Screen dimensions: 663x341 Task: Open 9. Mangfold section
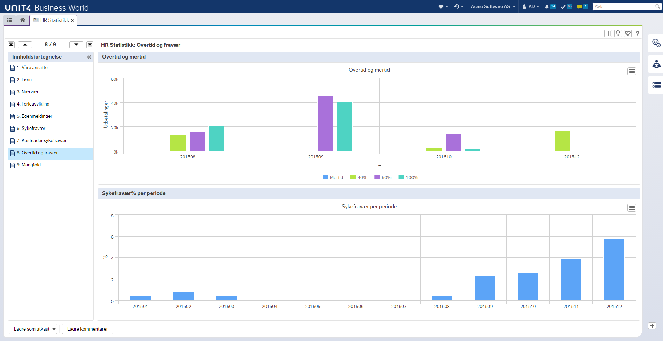(51, 165)
